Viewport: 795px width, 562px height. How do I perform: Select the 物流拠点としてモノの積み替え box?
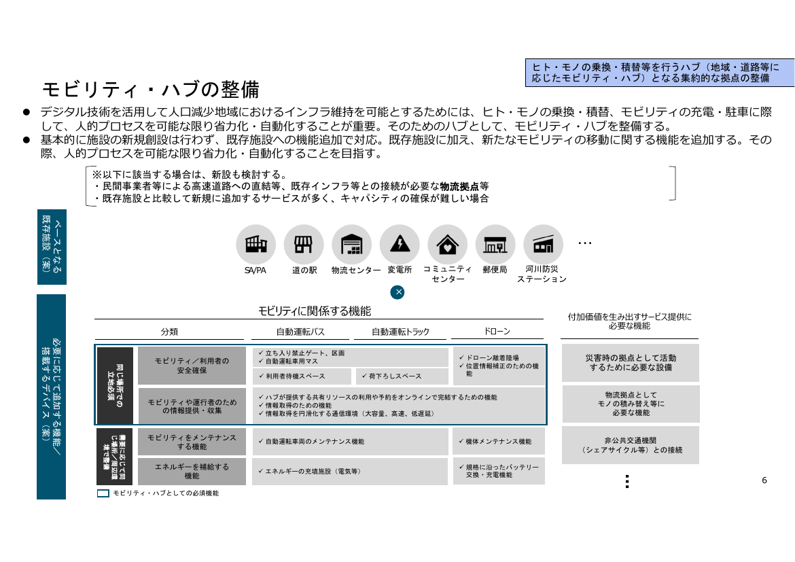631,404
